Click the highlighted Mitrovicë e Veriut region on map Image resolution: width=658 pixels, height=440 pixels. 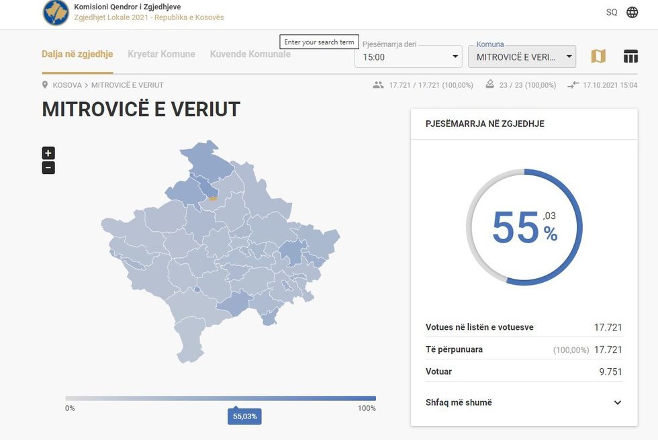coord(212,197)
